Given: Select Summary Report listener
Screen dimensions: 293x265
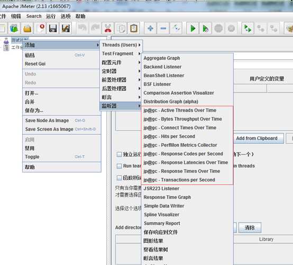Looking at the screenshot, I should [187, 223].
